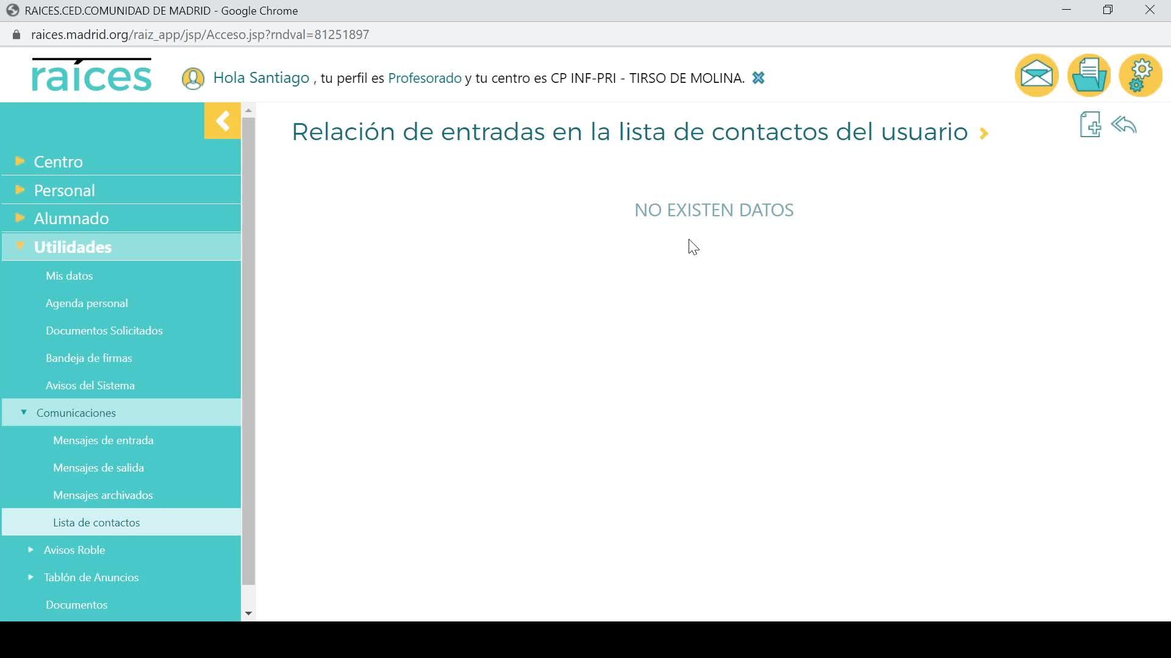Click the add new contact icon
This screenshot has width=1171, height=658.
[1090, 125]
